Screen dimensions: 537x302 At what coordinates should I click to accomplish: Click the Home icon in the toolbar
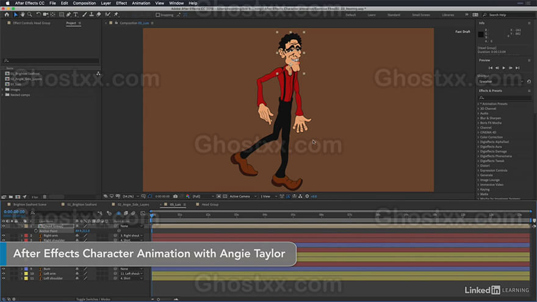7,15
